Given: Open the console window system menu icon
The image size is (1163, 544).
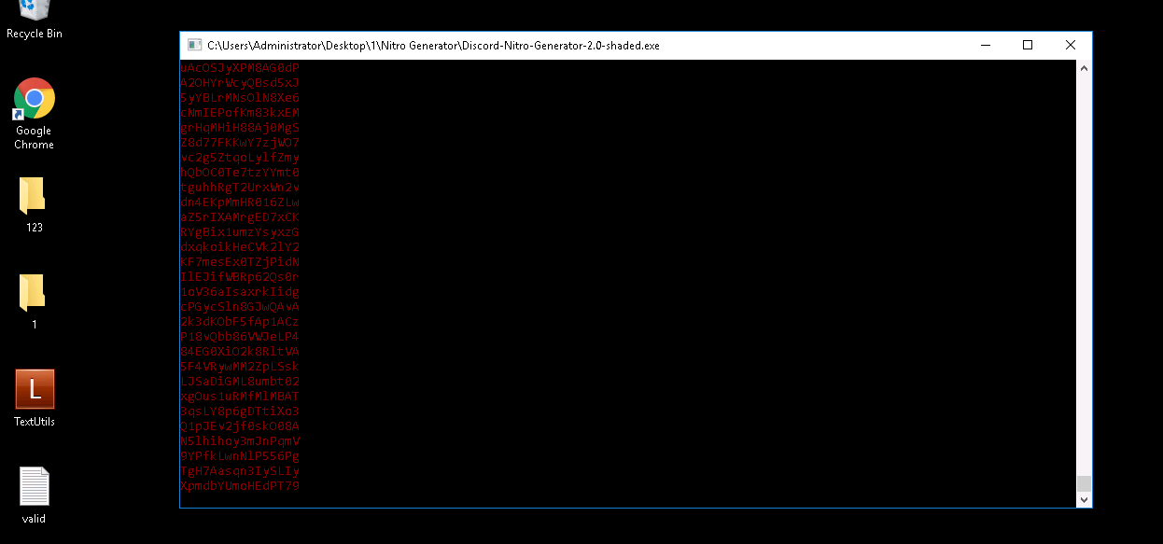Looking at the screenshot, I should point(194,45).
